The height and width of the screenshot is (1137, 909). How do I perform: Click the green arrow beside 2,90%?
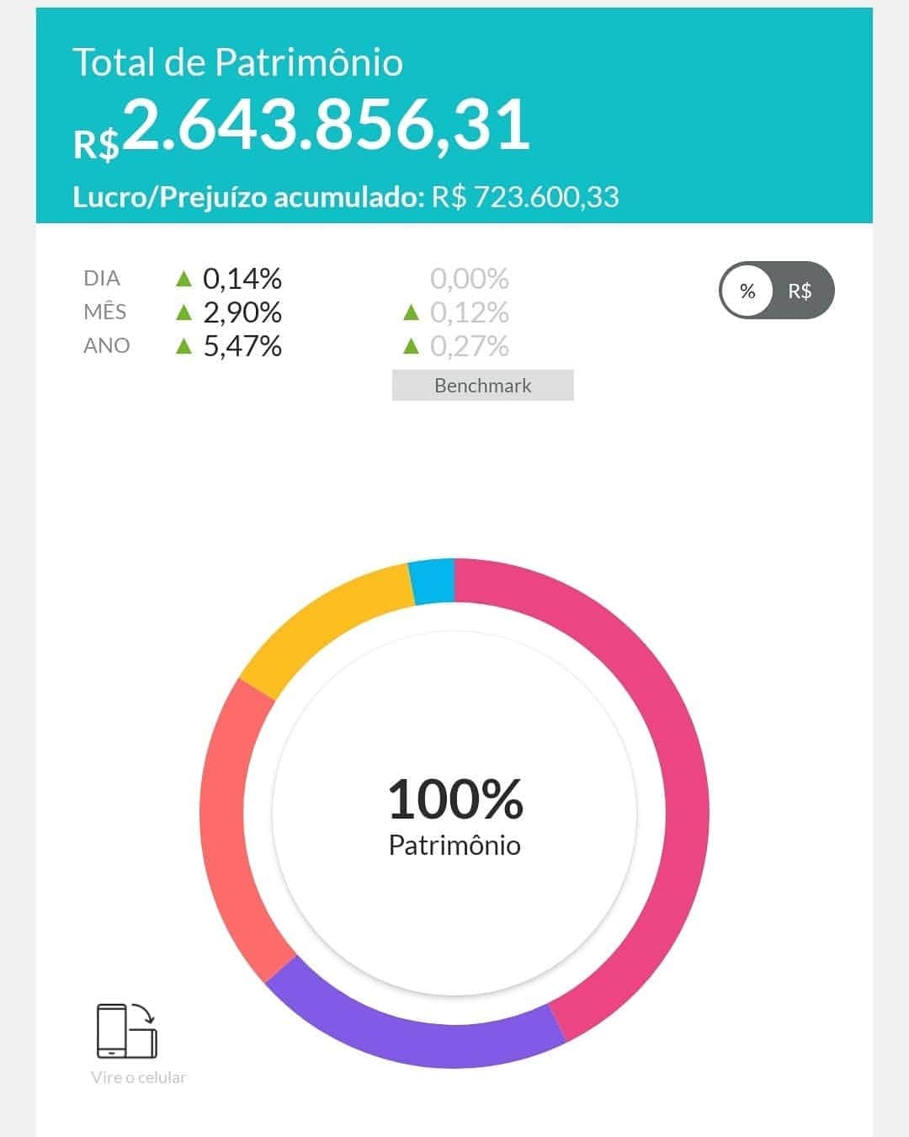tap(183, 312)
